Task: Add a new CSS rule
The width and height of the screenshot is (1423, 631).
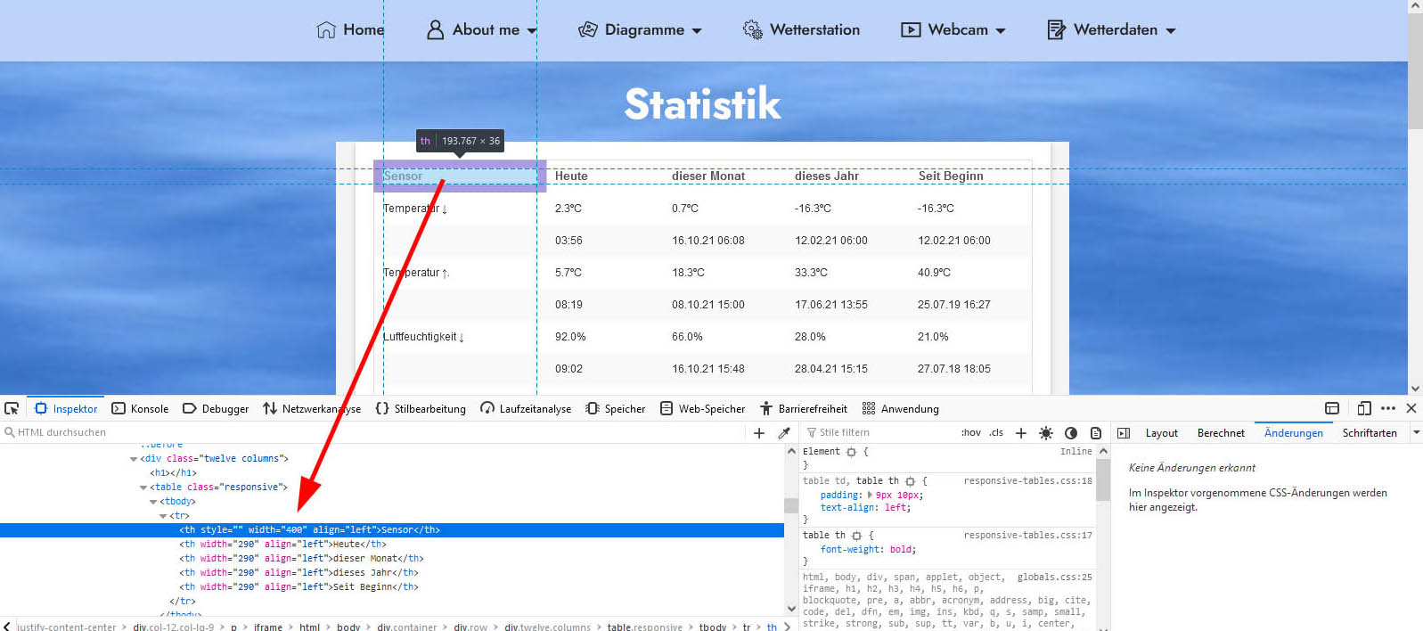Action: pyautogui.click(x=1021, y=433)
